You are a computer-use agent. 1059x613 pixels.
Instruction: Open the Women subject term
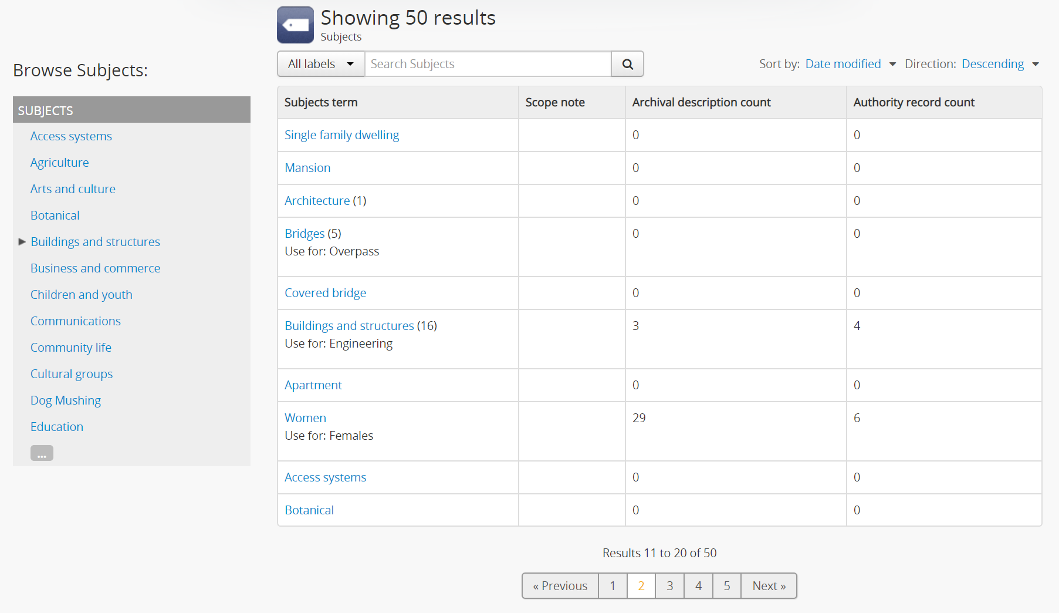click(x=305, y=417)
